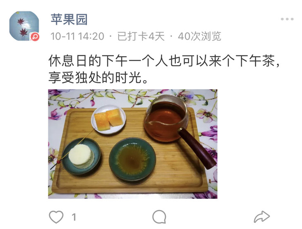Open comments via the speech bubble icon
Screen dimensions: 302x229
[x=159, y=217]
